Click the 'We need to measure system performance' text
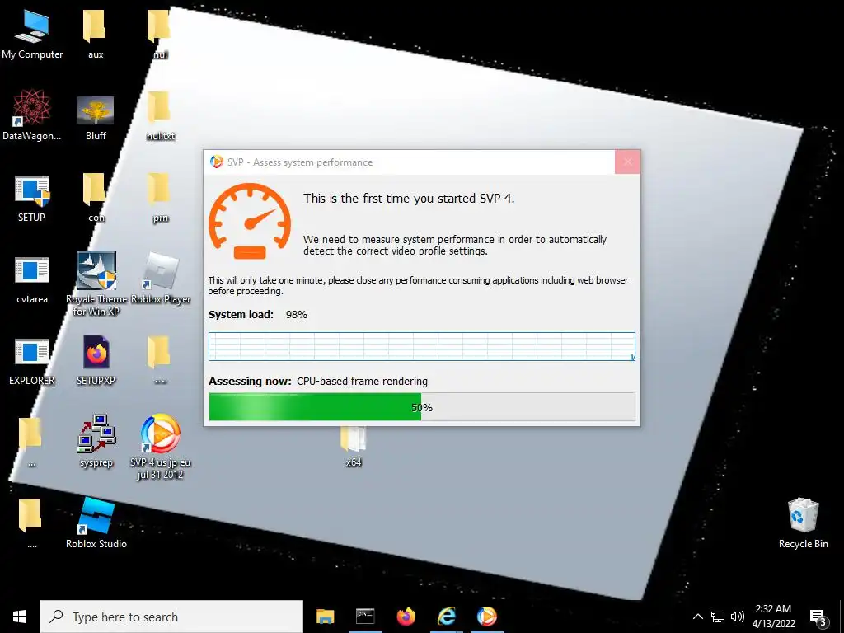 pyautogui.click(x=455, y=245)
